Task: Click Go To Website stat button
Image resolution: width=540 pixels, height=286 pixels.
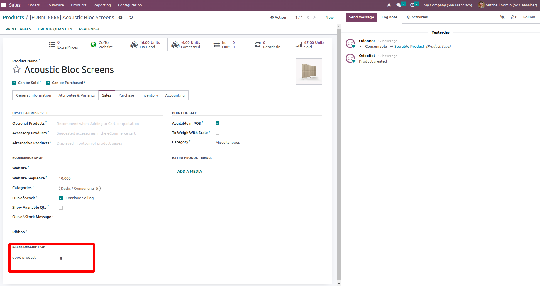Action: click(106, 45)
